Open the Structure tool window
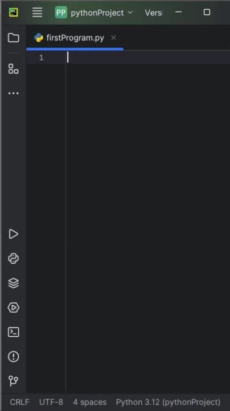Screen dimensions: 230x411 13,68
